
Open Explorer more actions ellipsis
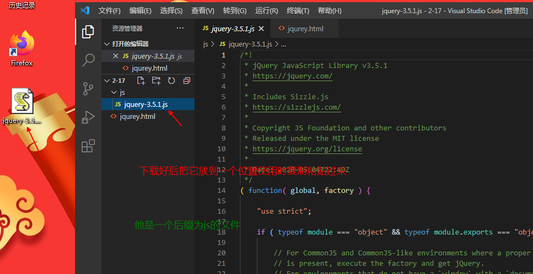point(180,28)
